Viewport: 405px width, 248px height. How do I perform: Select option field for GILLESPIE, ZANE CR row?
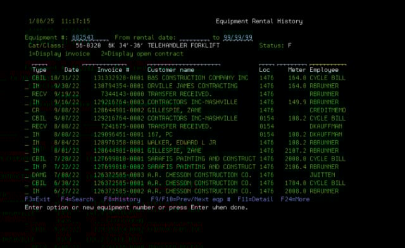pos(27,110)
